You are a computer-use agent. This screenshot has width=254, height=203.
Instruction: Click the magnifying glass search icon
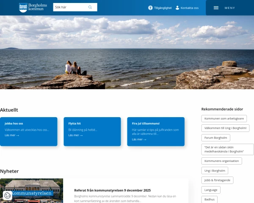point(90,7)
